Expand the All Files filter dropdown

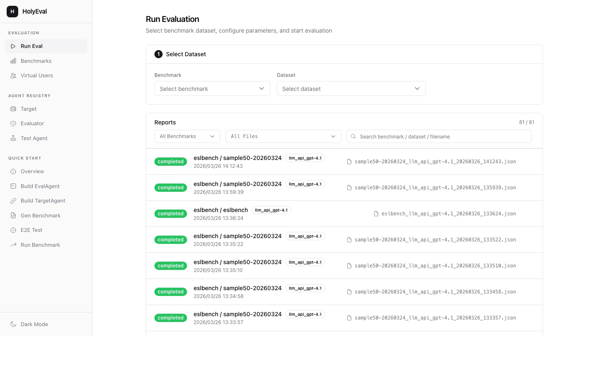[284, 136]
